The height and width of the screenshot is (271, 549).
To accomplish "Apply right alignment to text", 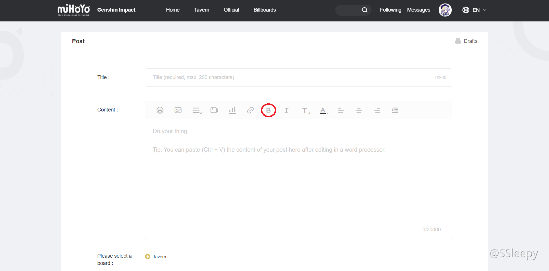I will tap(377, 110).
